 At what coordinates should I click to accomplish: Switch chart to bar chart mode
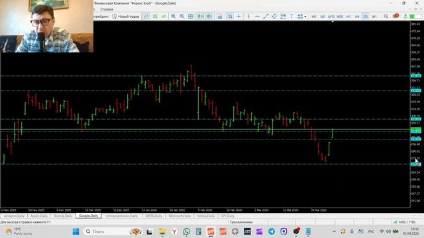point(146,17)
